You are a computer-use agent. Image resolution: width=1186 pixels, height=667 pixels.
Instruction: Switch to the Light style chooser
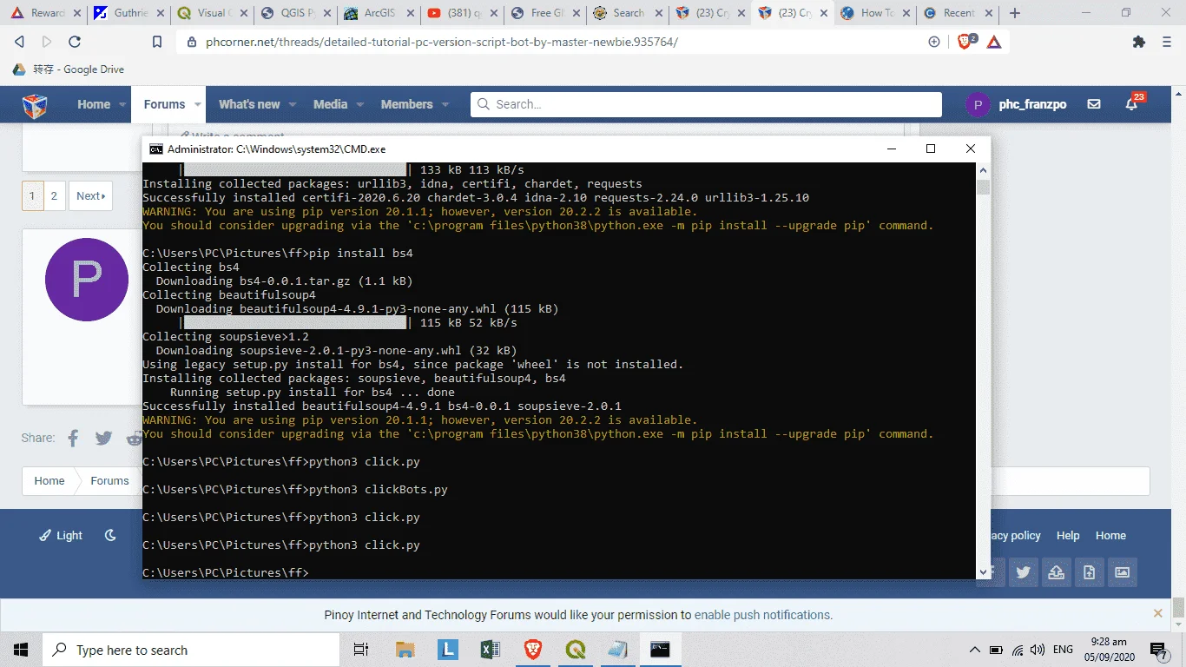click(x=61, y=535)
